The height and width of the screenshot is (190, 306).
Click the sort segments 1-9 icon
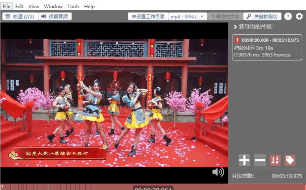275,160
